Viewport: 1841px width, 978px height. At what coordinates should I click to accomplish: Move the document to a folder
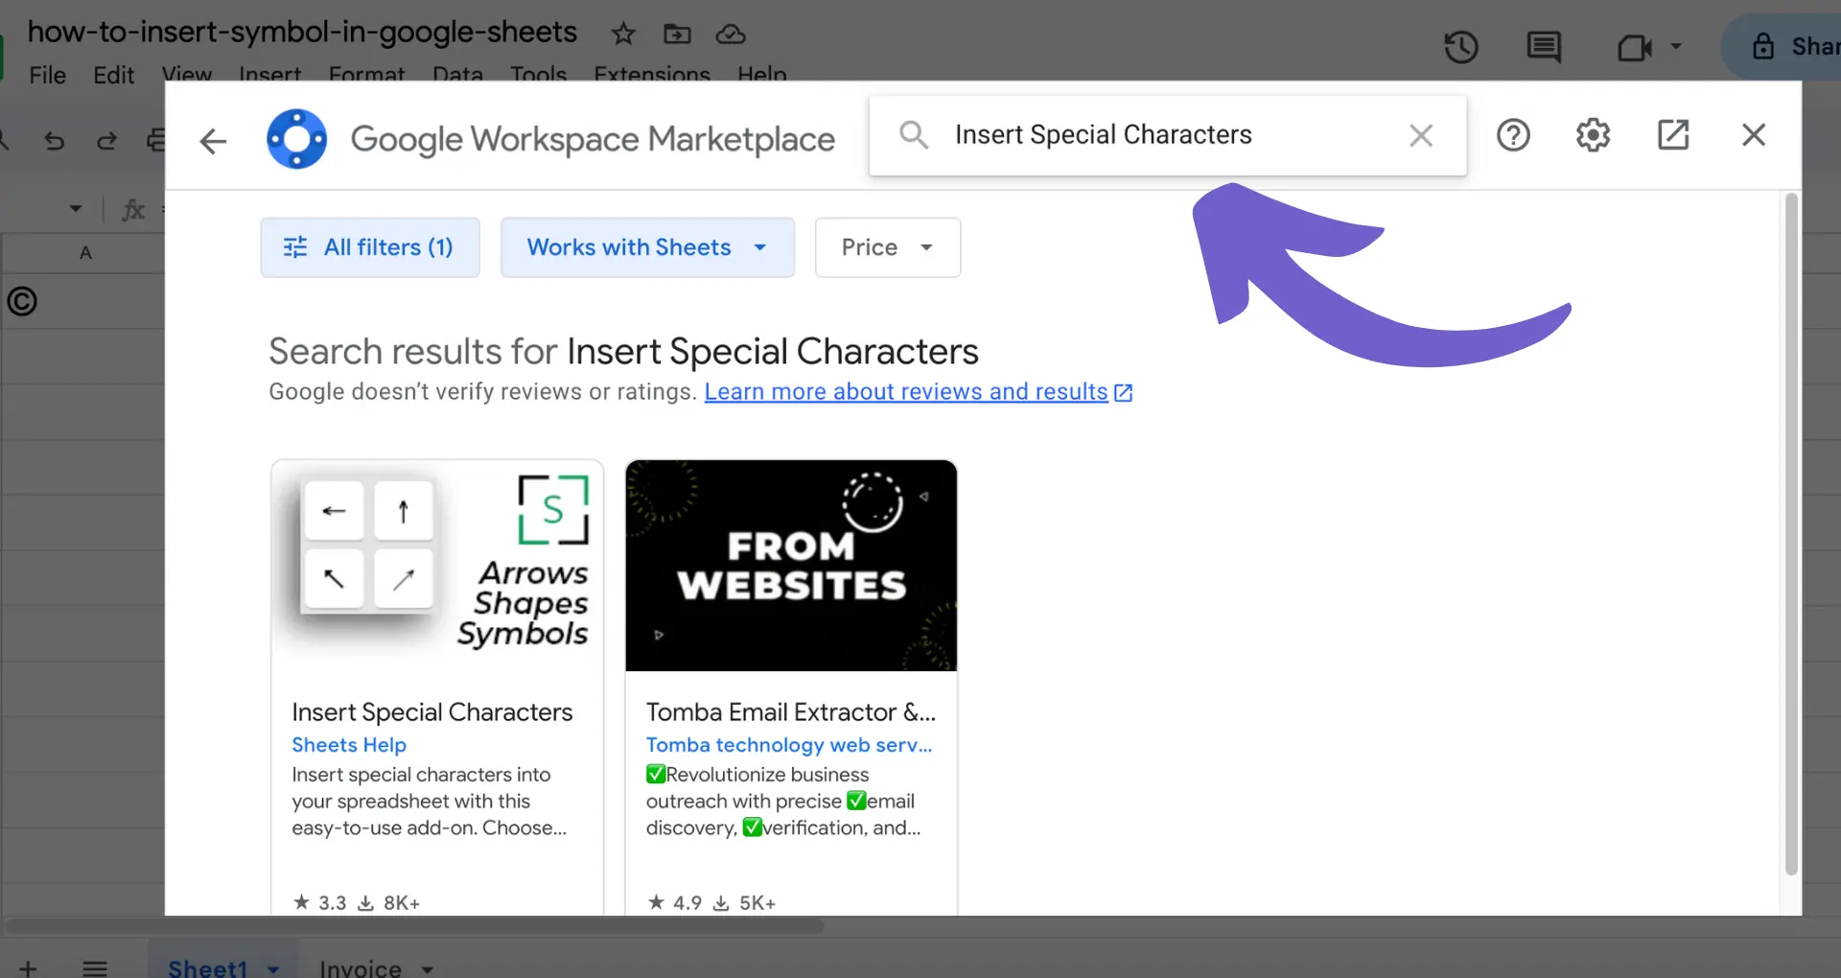[x=677, y=35]
